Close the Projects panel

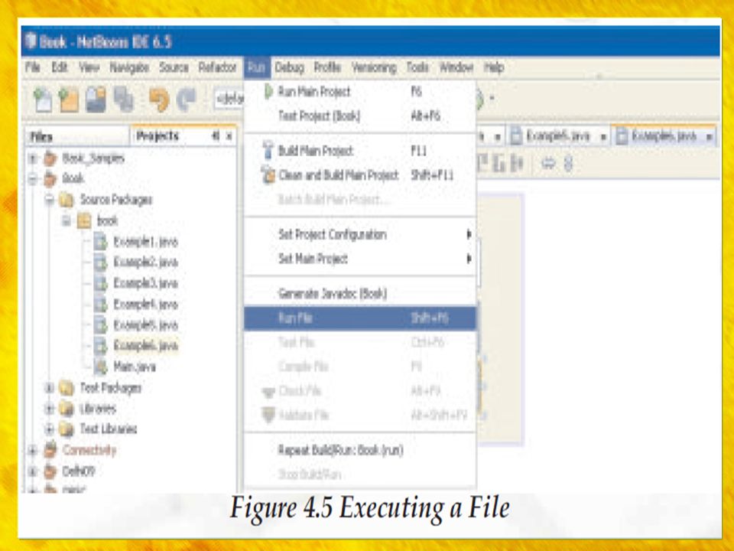229,136
